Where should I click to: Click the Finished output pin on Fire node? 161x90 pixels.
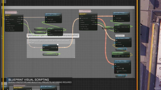click(22, 19)
